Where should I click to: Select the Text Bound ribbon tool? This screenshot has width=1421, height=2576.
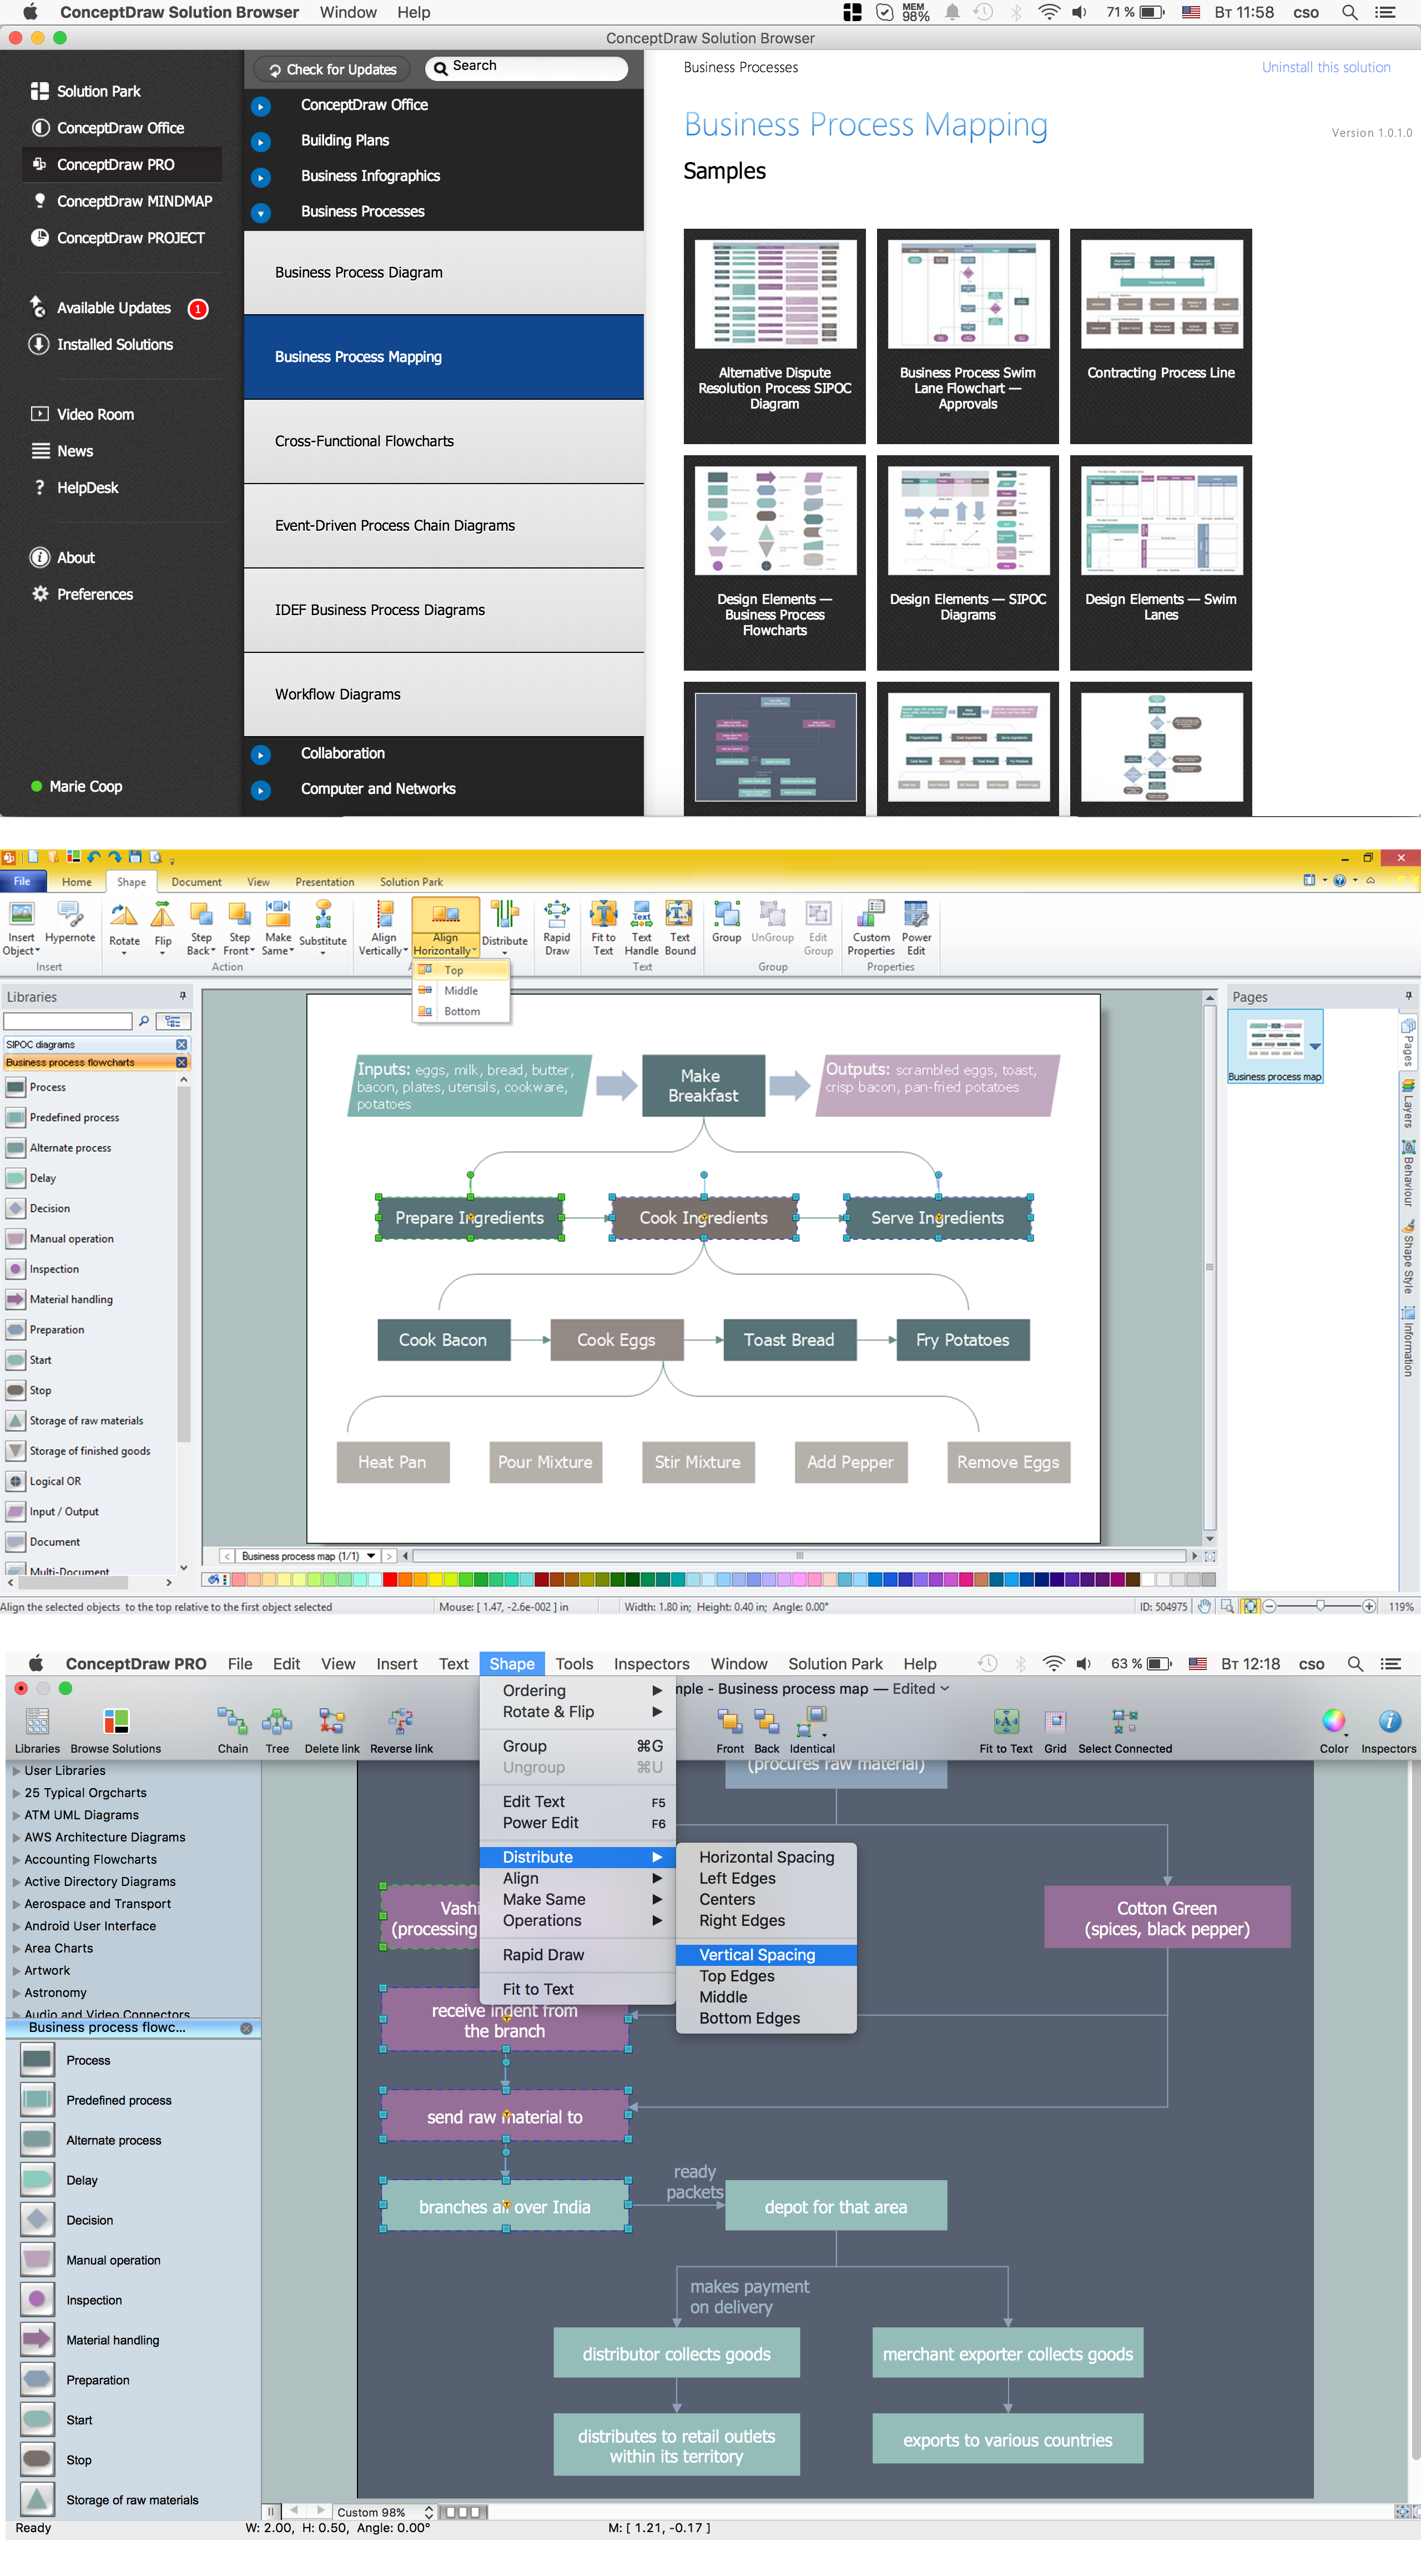tap(680, 927)
